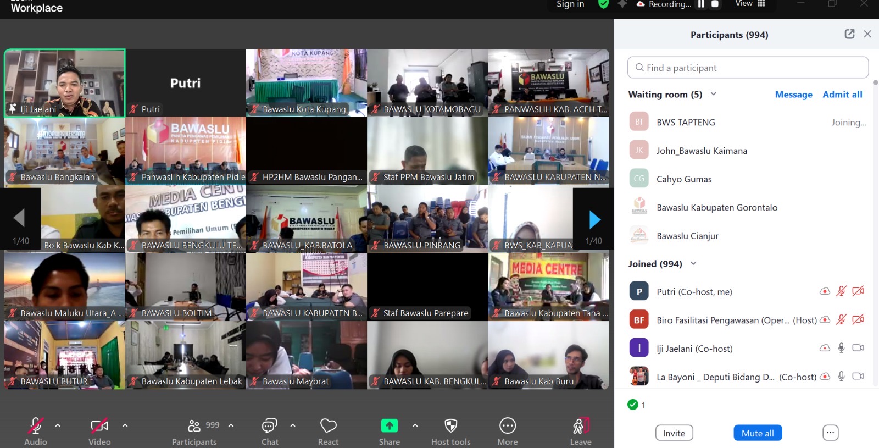This screenshot has width=879, height=448.
Task: Collapse the Waiting room section
Action: click(x=714, y=94)
